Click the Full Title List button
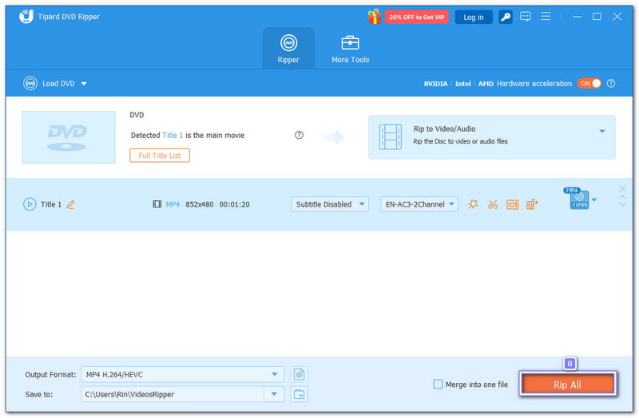The height and width of the screenshot is (418, 639). point(160,156)
